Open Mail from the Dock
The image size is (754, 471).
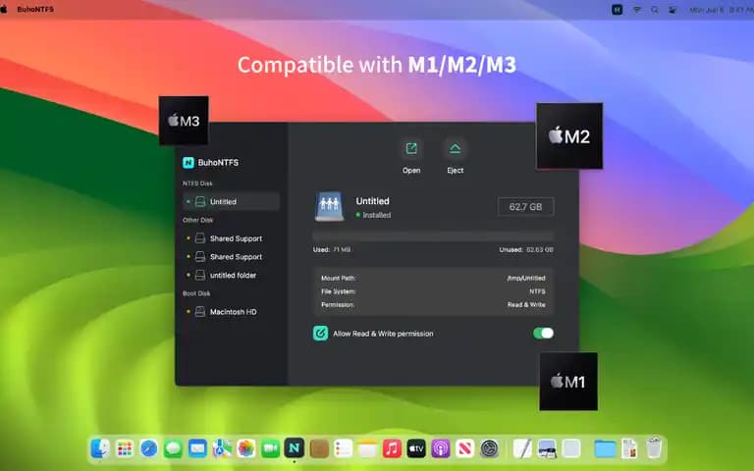tap(197, 448)
